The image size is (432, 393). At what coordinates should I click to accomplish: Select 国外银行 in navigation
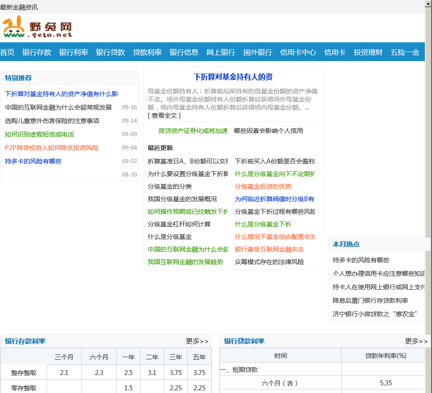(x=258, y=52)
